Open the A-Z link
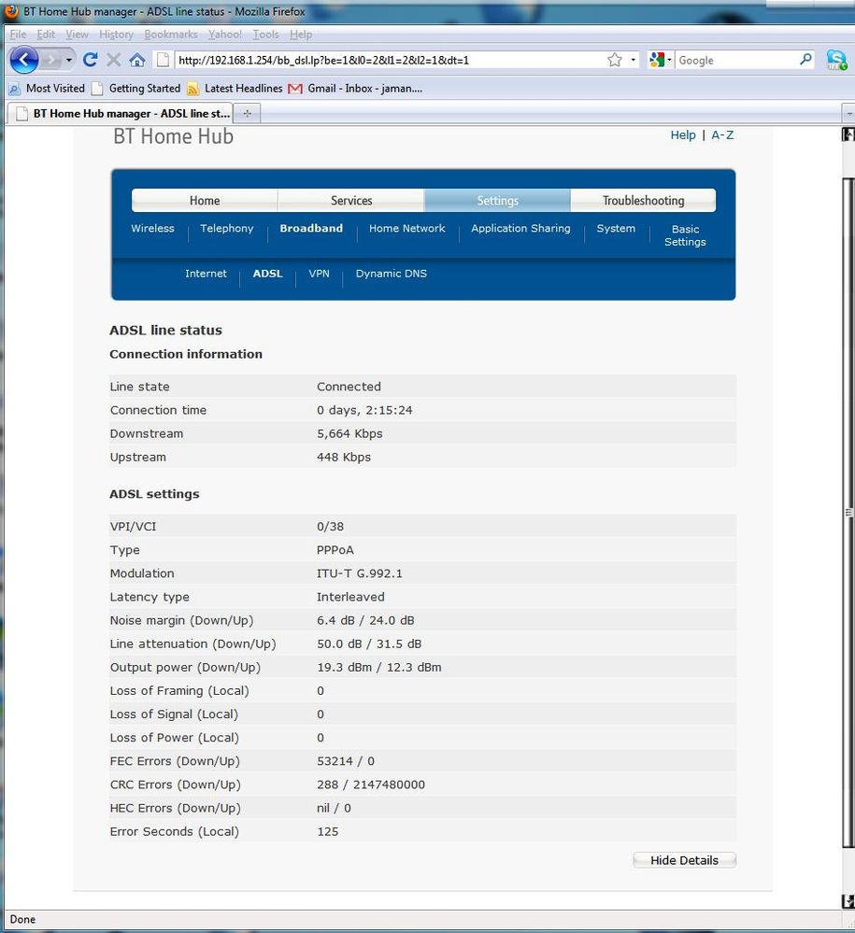855x933 pixels. coord(722,135)
